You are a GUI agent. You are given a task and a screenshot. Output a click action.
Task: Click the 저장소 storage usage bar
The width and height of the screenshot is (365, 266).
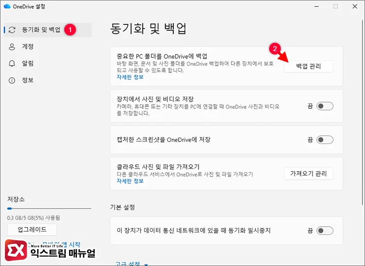(49, 209)
